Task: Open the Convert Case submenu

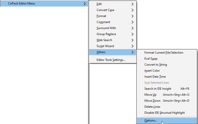Action: tap(112, 10)
